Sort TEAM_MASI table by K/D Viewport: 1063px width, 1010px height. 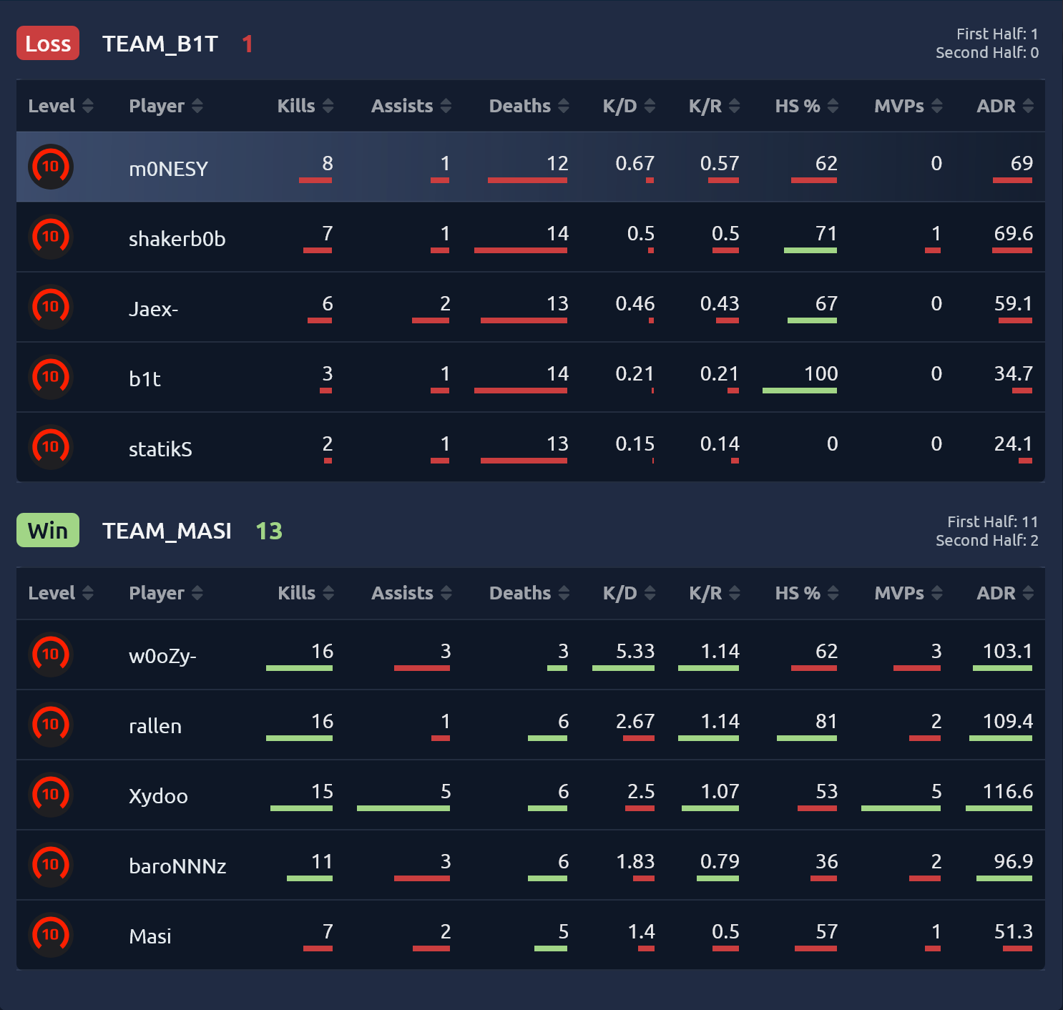[629, 593]
